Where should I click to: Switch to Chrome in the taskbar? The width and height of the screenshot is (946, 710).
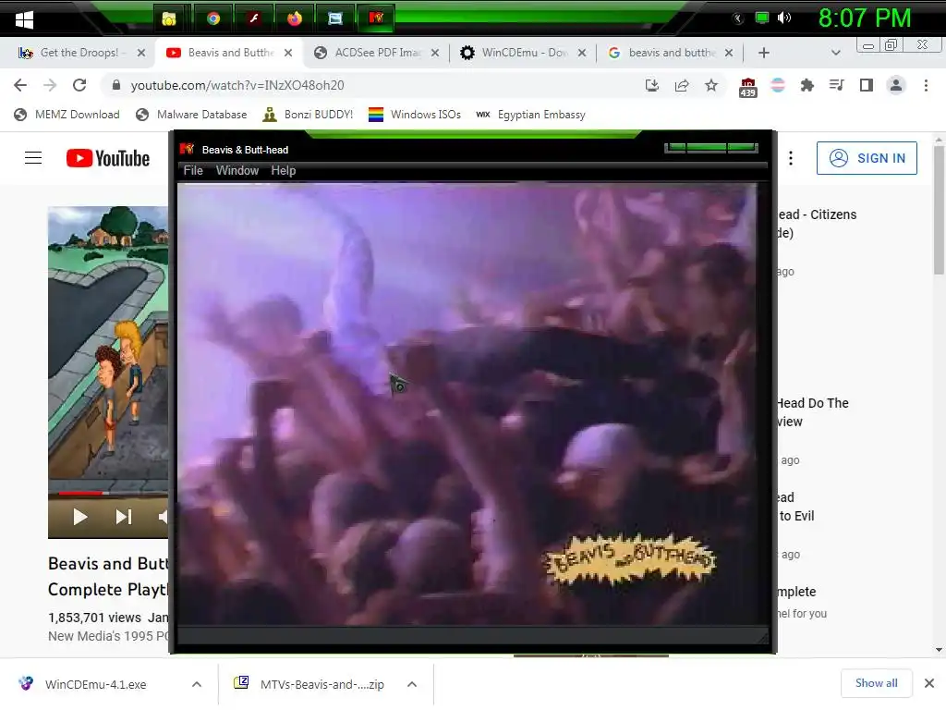pyautogui.click(x=213, y=18)
